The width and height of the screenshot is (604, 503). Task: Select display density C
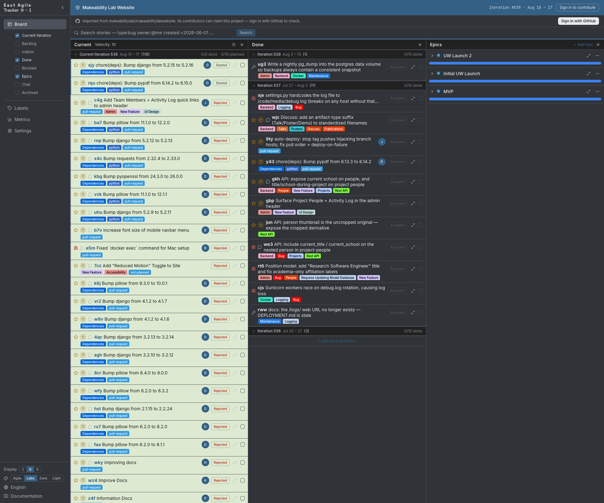[23, 469]
